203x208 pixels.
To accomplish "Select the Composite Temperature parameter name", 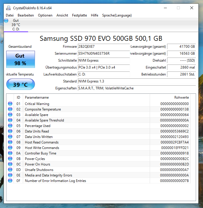I will tap(43, 109).
